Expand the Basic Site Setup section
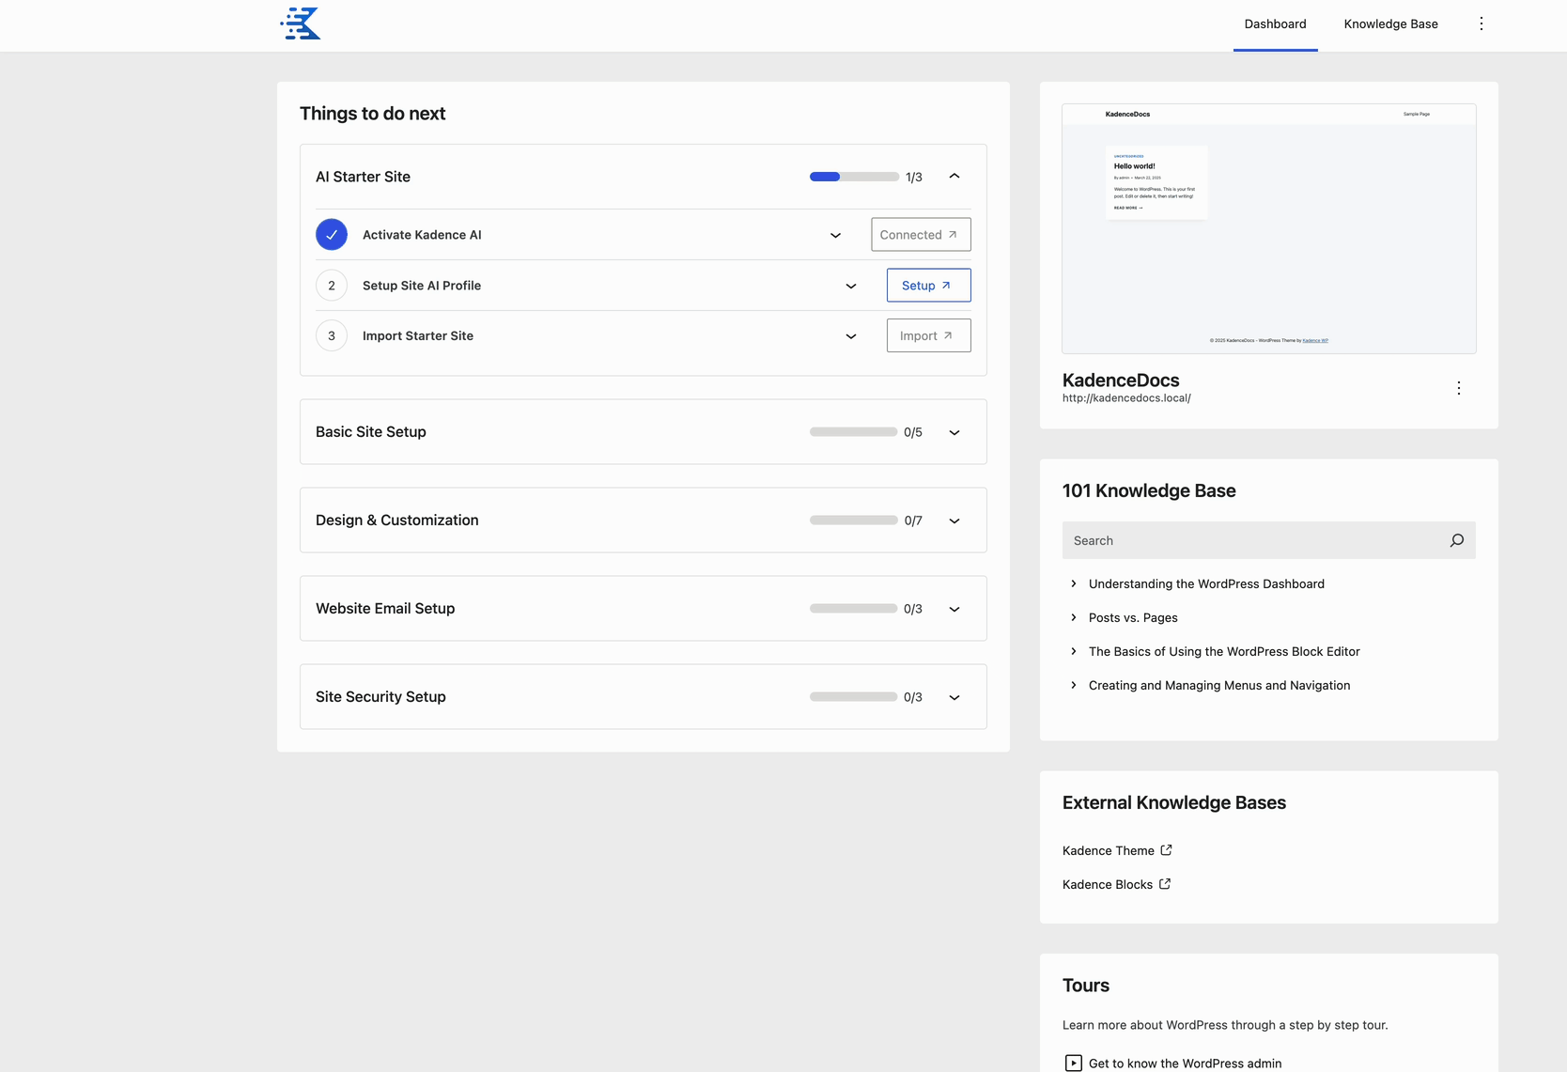 point(954,432)
